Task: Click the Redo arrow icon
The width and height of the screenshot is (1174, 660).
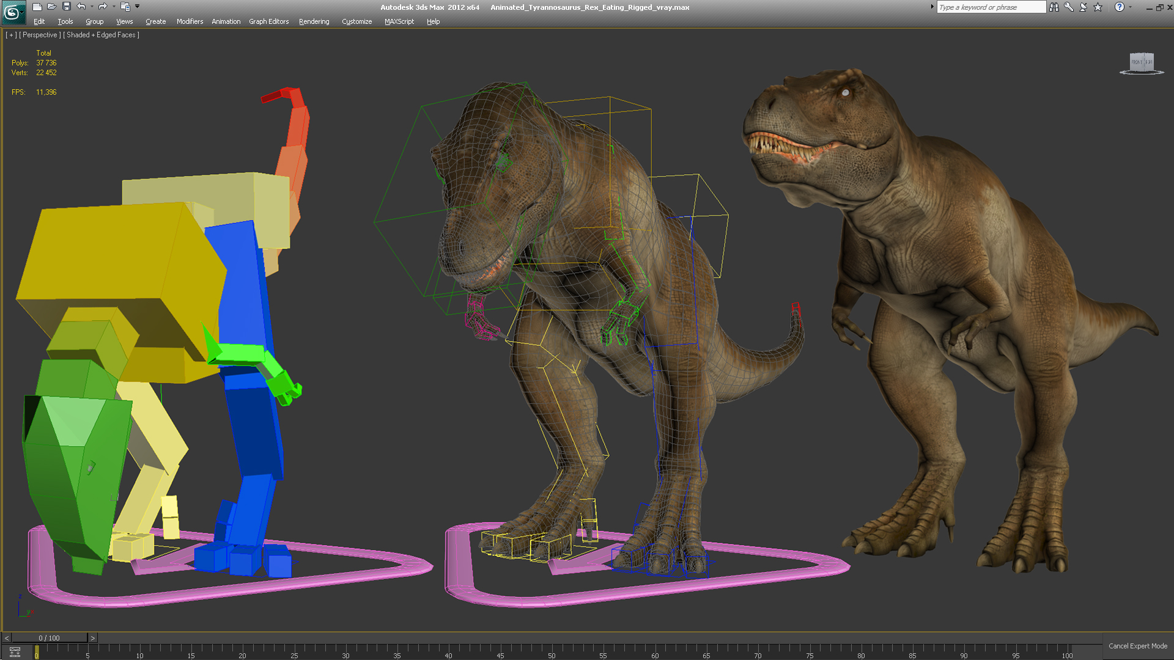Action: (x=103, y=7)
